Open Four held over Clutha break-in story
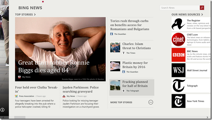212x120 pixels. point(37,89)
